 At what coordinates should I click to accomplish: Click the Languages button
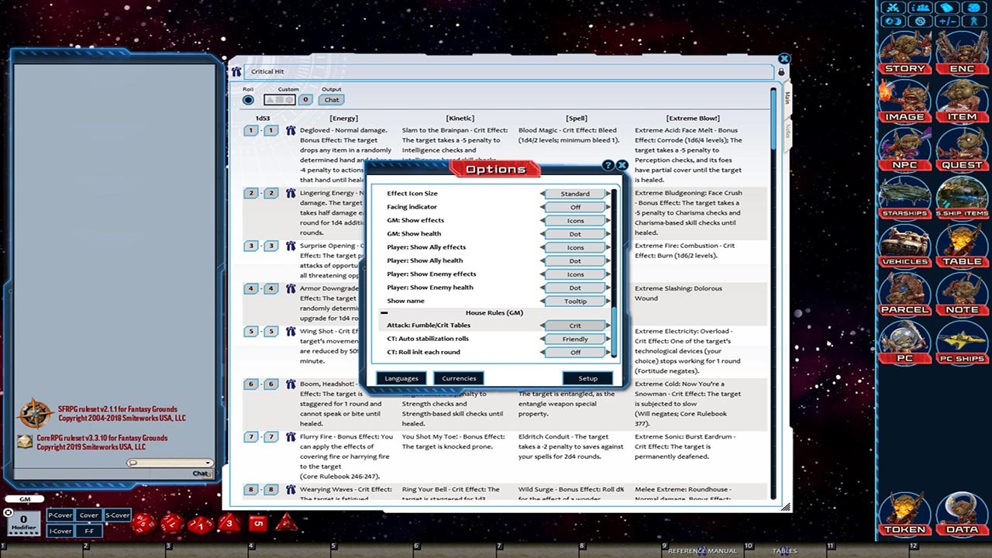pos(401,378)
